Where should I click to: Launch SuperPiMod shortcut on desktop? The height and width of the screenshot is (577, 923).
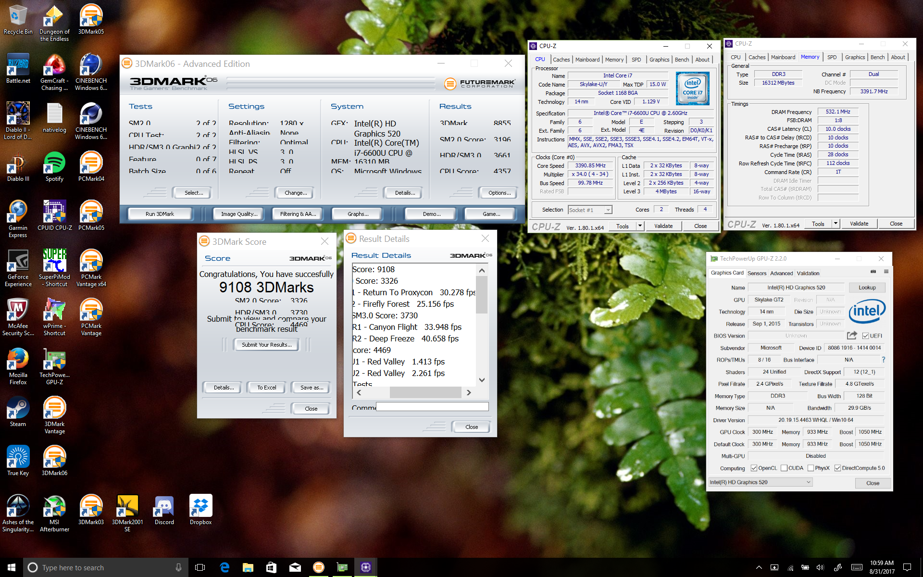pyautogui.click(x=54, y=268)
